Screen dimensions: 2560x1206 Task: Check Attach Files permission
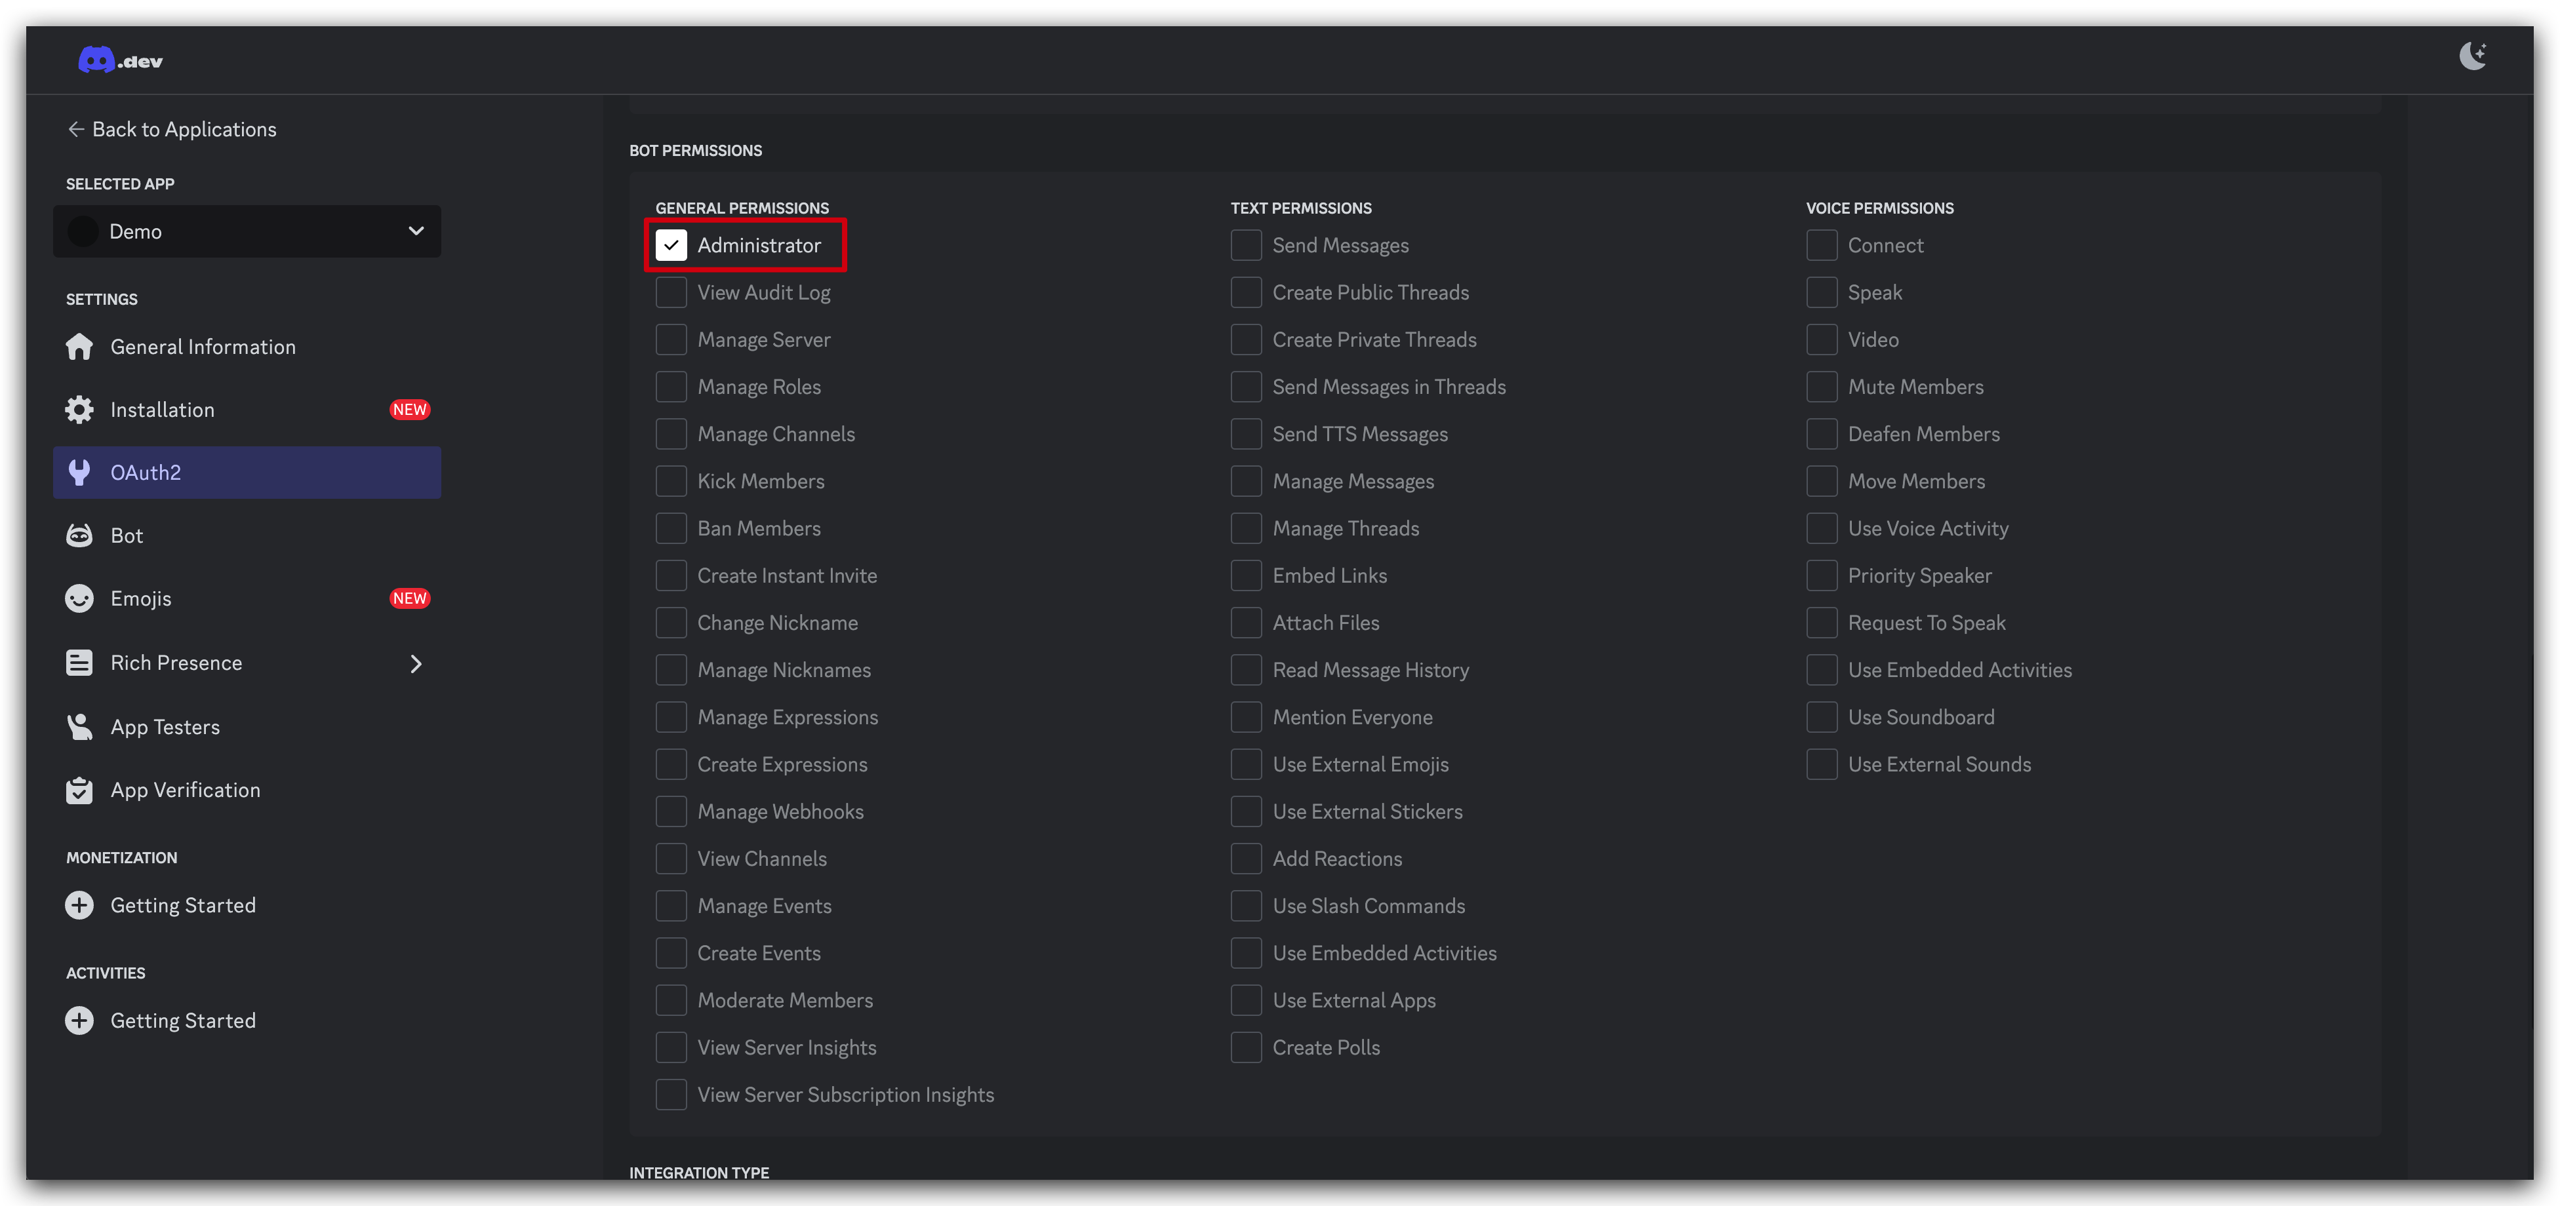[x=1246, y=623]
